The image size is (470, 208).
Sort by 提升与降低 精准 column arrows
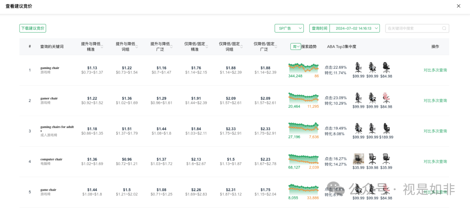(102, 46)
